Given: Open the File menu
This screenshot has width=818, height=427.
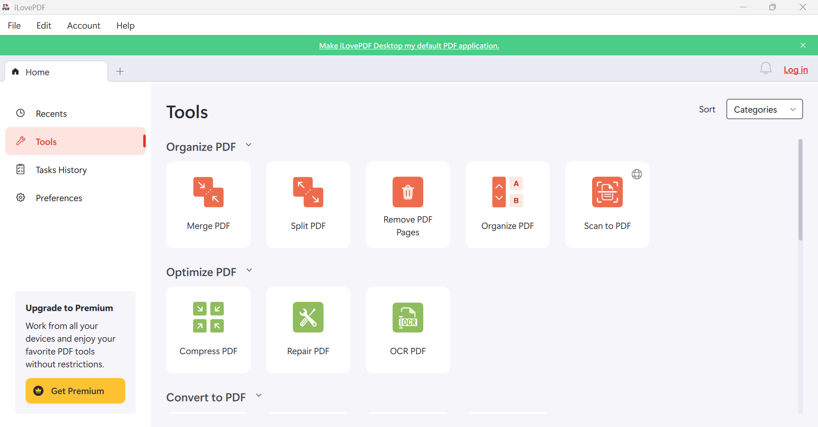Looking at the screenshot, I should tap(14, 26).
